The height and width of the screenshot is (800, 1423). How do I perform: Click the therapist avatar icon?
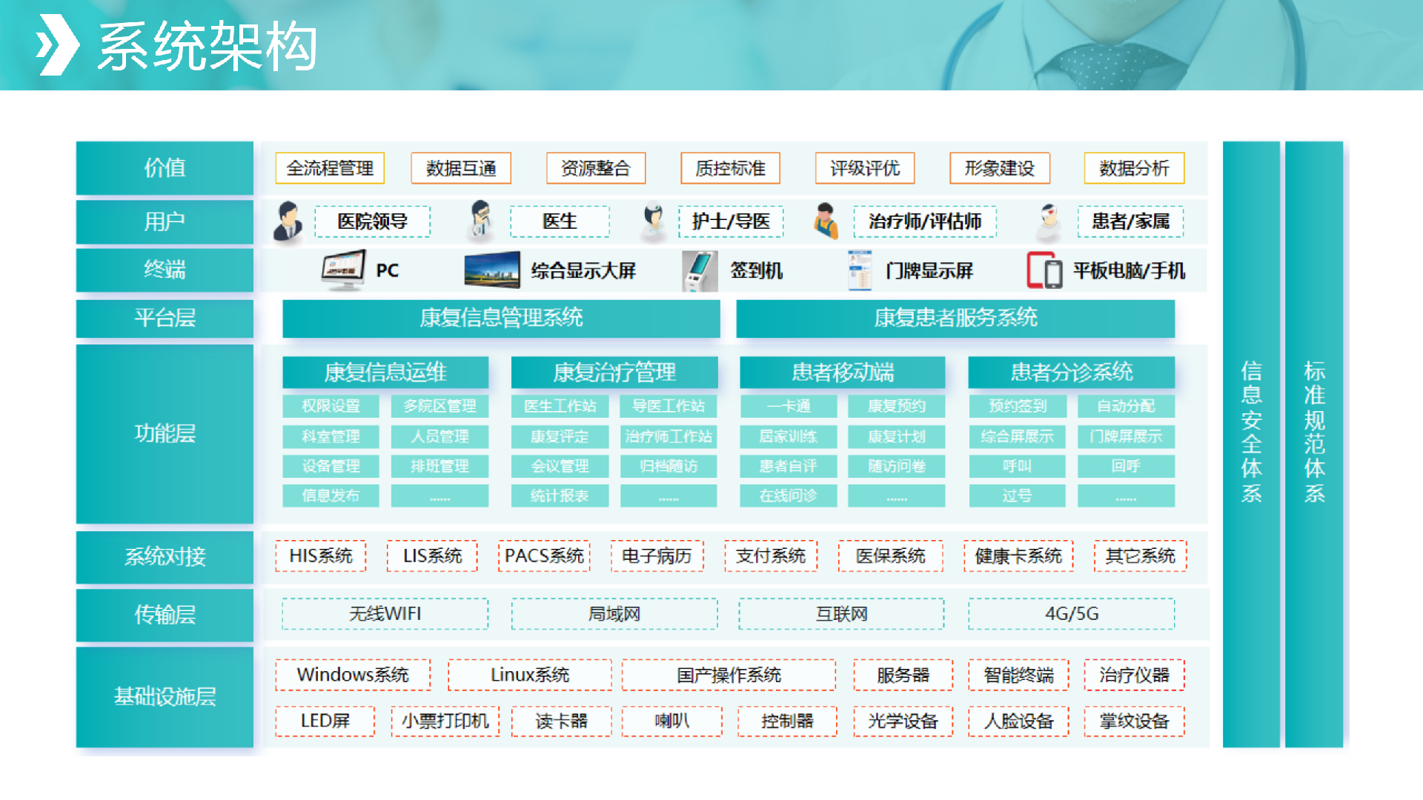pyautogui.click(x=825, y=221)
